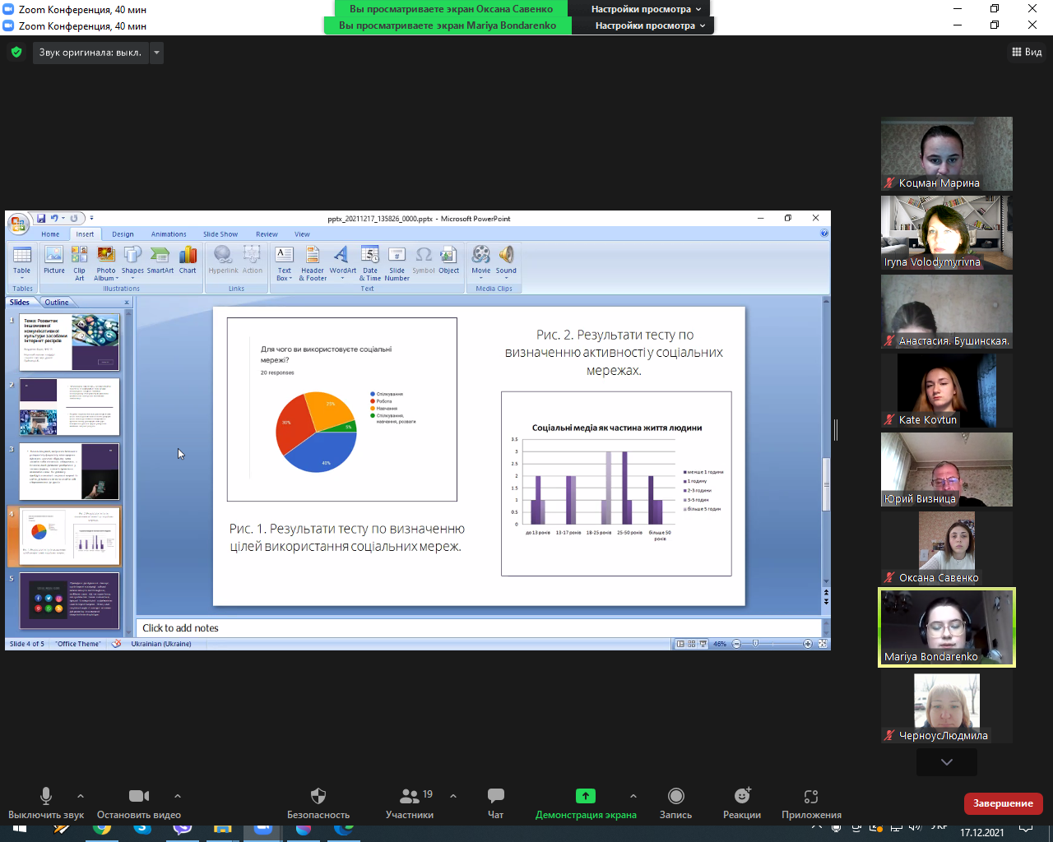
Task: Click the zoom out minus button
Action: coord(736,644)
